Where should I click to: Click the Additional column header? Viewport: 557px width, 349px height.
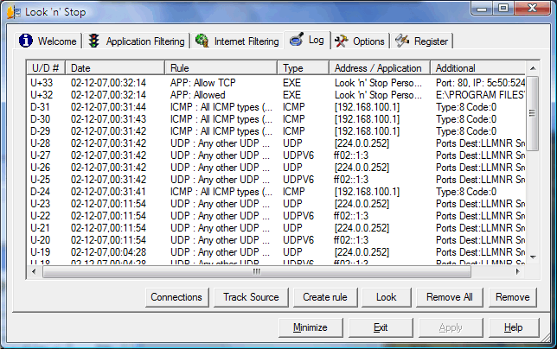coord(477,67)
